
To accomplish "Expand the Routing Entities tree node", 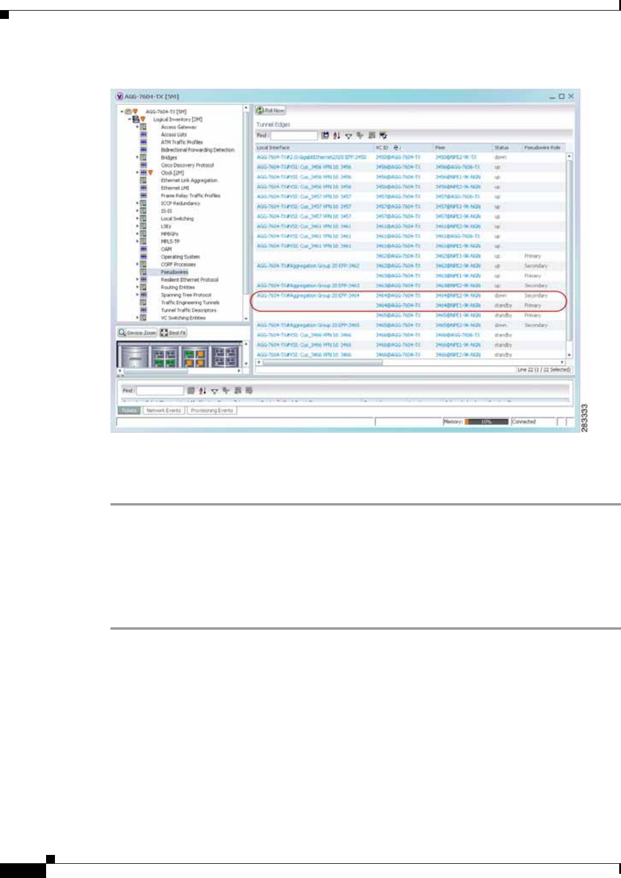I will [x=138, y=287].
